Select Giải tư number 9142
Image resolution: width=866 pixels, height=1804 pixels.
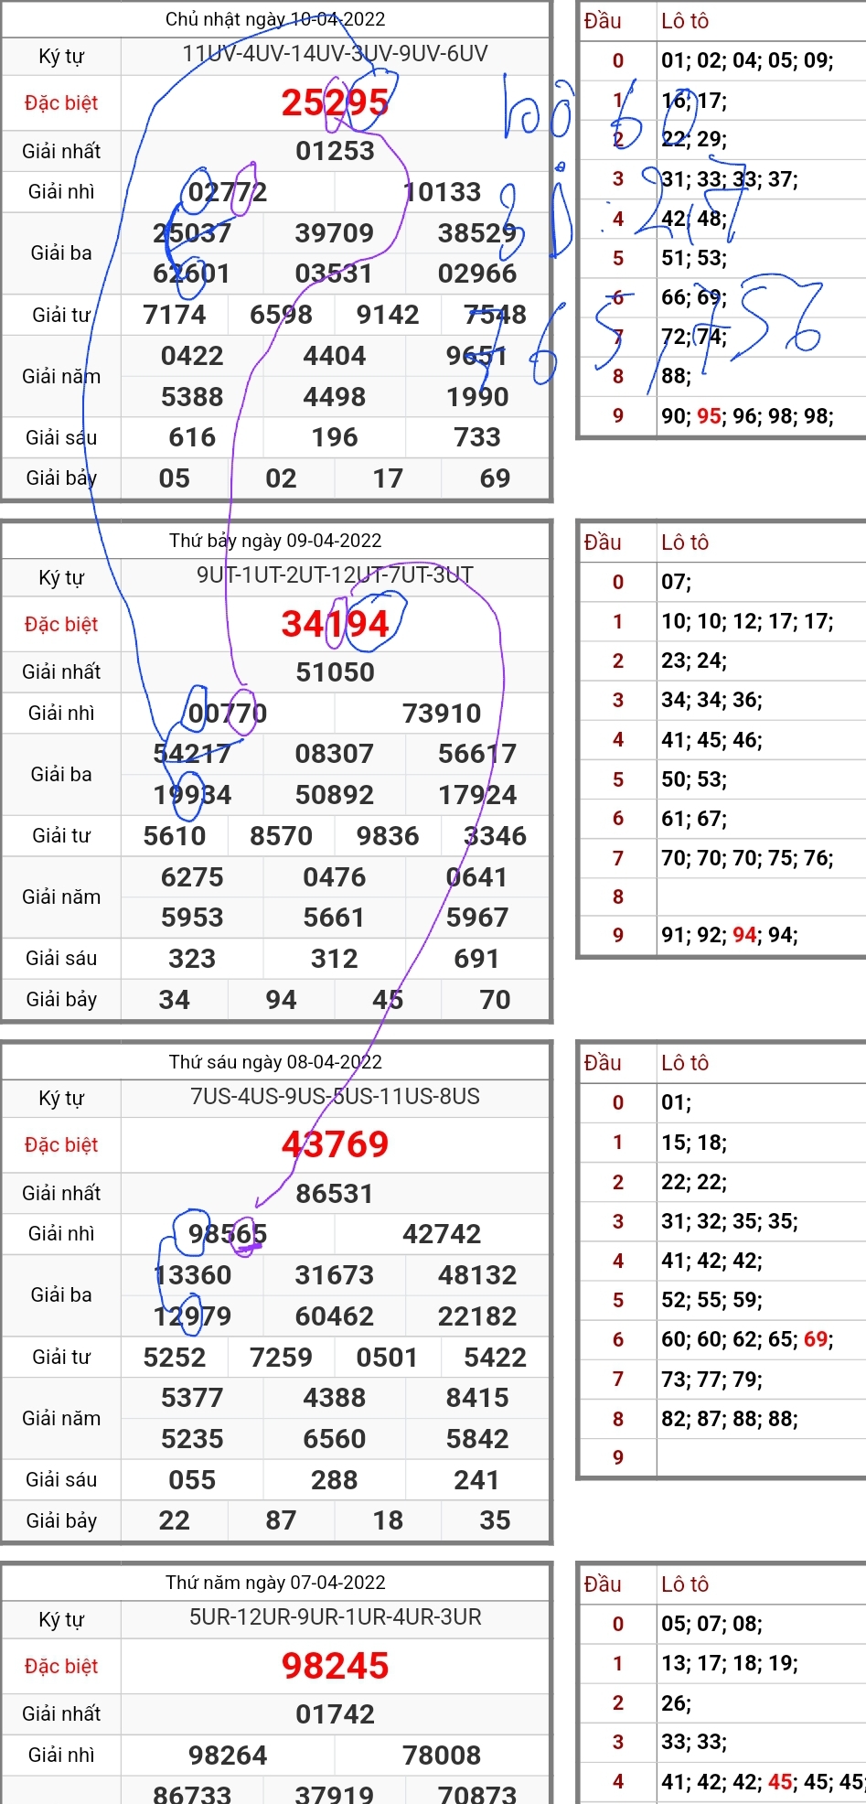pos(389,315)
